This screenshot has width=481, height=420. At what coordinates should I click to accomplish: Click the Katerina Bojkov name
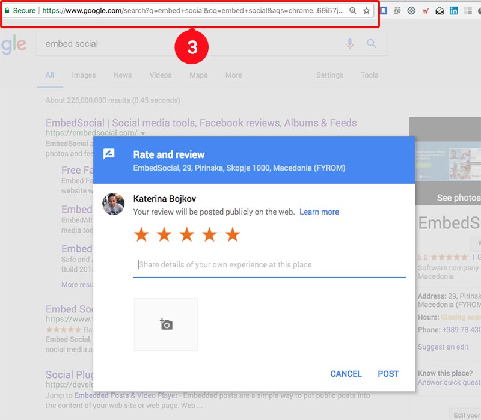click(165, 199)
